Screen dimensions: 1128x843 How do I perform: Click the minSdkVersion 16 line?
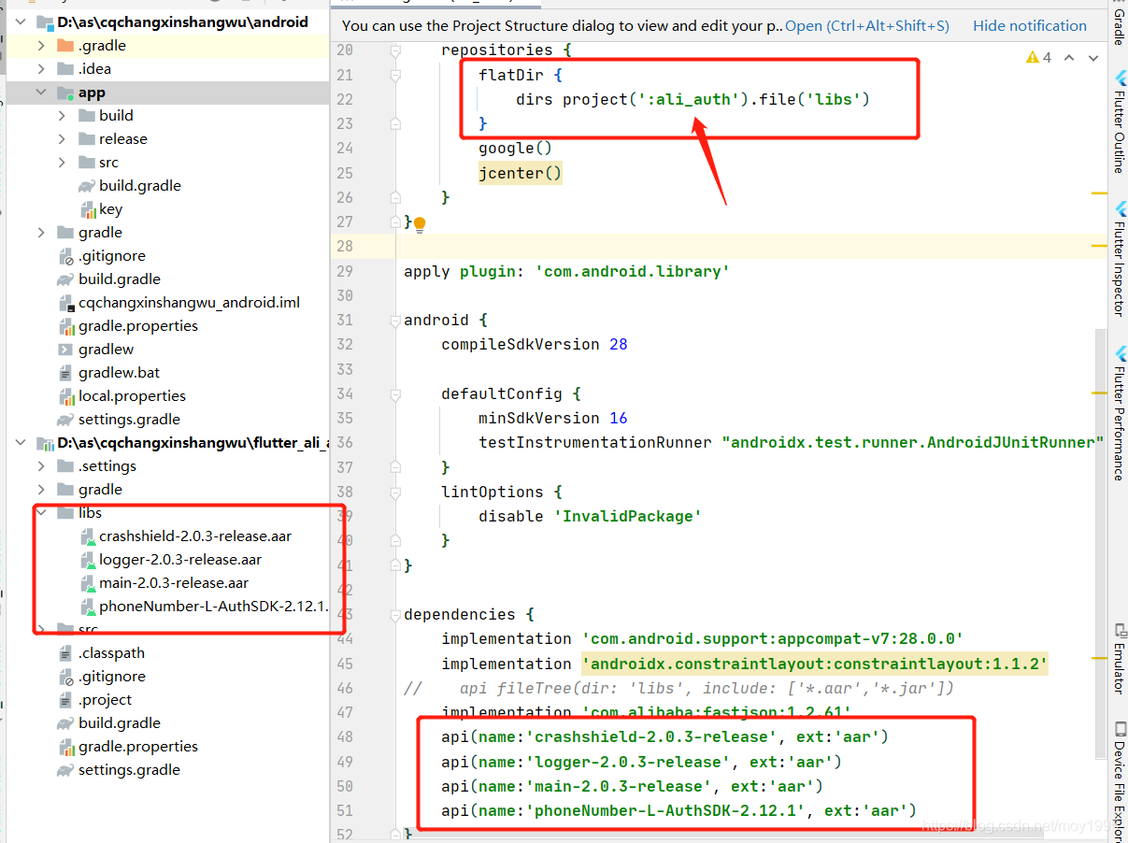[x=553, y=418]
